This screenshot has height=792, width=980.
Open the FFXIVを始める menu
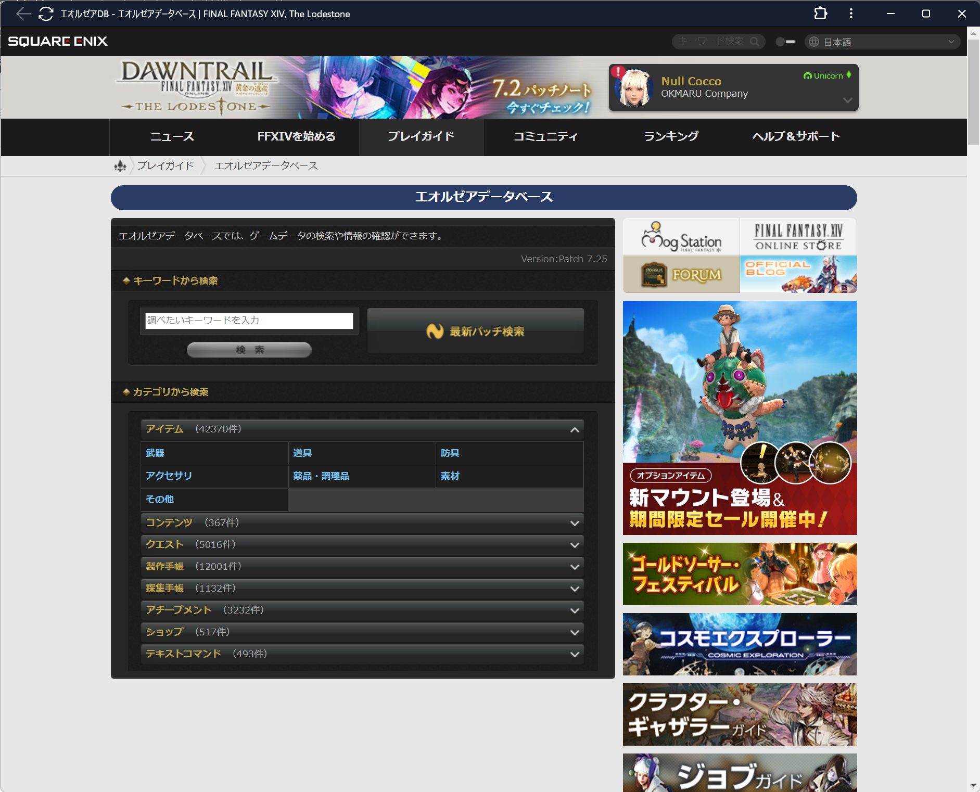click(296, 136)
